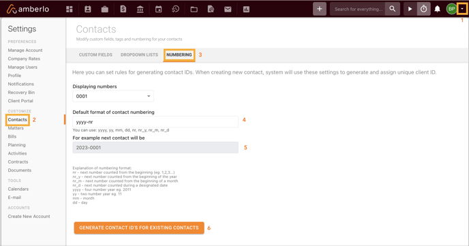Switch to the Dropdown Lists tab
This screenshot has height=246, width=469.
pos(139,55)
